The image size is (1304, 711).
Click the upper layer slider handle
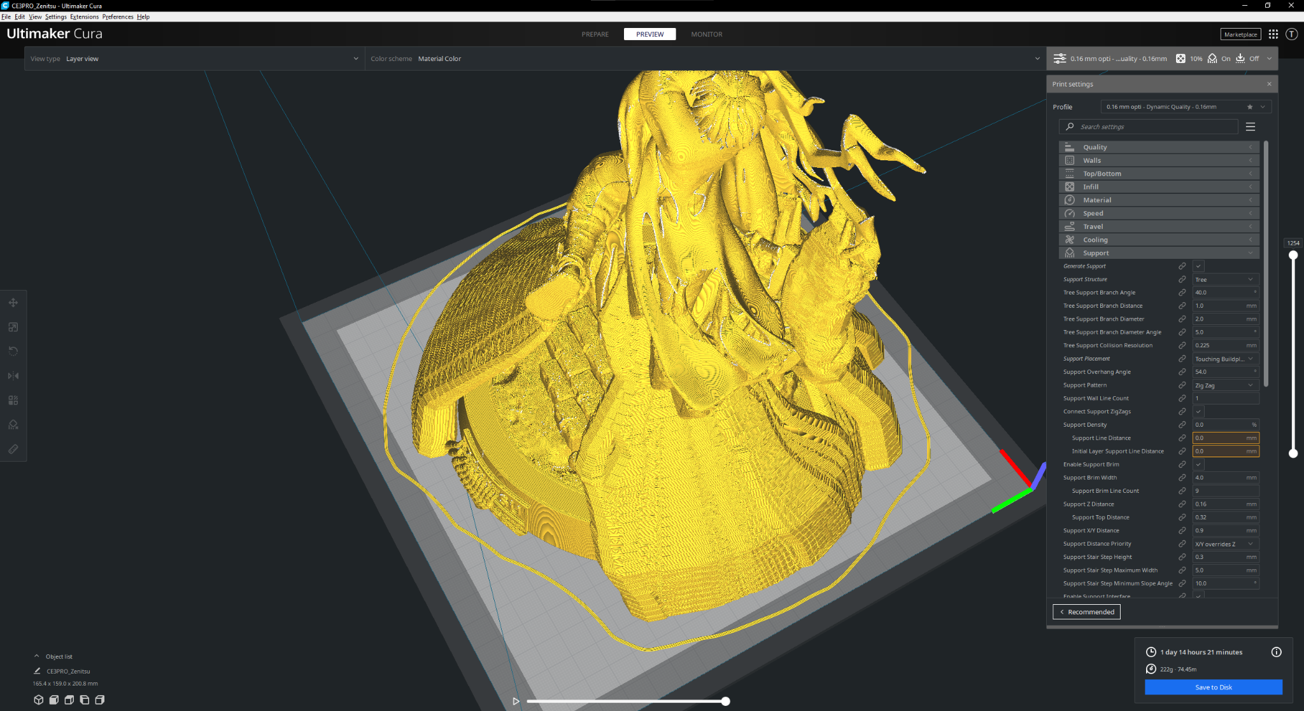(x=1293, y=255)
